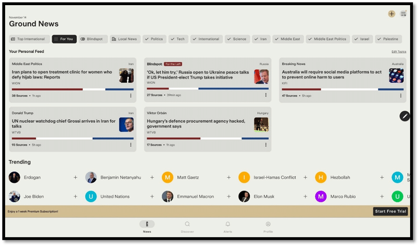Open the Russia Ukraine peace talks thumbnail
419x246 pixels.
click(x=261, y=76)
